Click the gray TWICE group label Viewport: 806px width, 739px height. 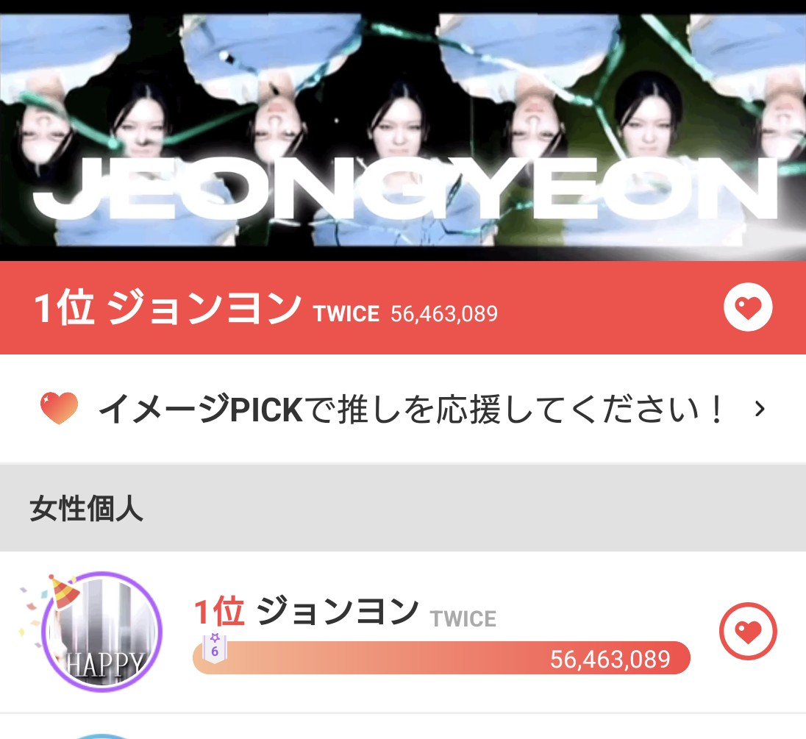(463, 618)
